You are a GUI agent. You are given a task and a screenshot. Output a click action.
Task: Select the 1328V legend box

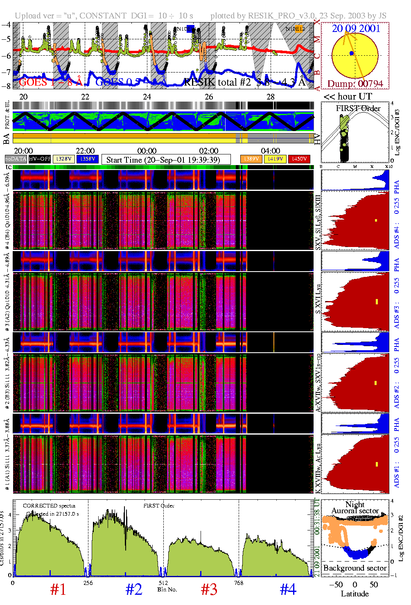(x=64, y=159)
